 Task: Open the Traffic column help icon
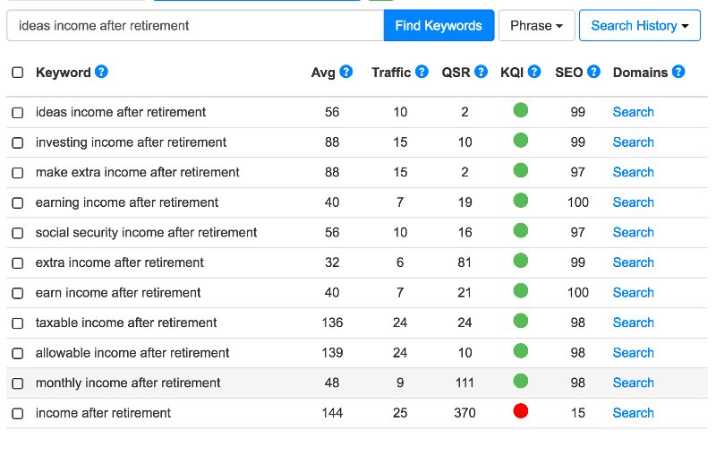(x=422, y=72)
